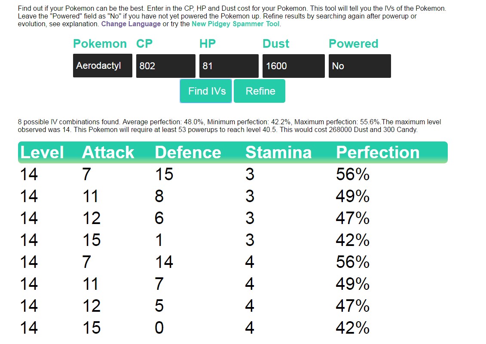Open the Change Language link
Viewport: 486px width, 344px height.
click(131, 24)
